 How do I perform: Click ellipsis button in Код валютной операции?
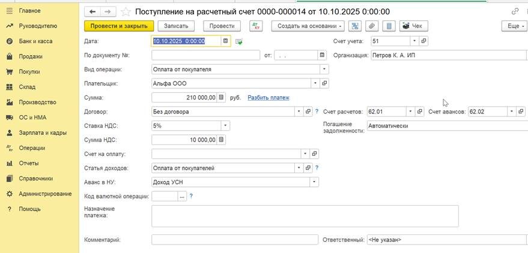(x=182, y=196)
